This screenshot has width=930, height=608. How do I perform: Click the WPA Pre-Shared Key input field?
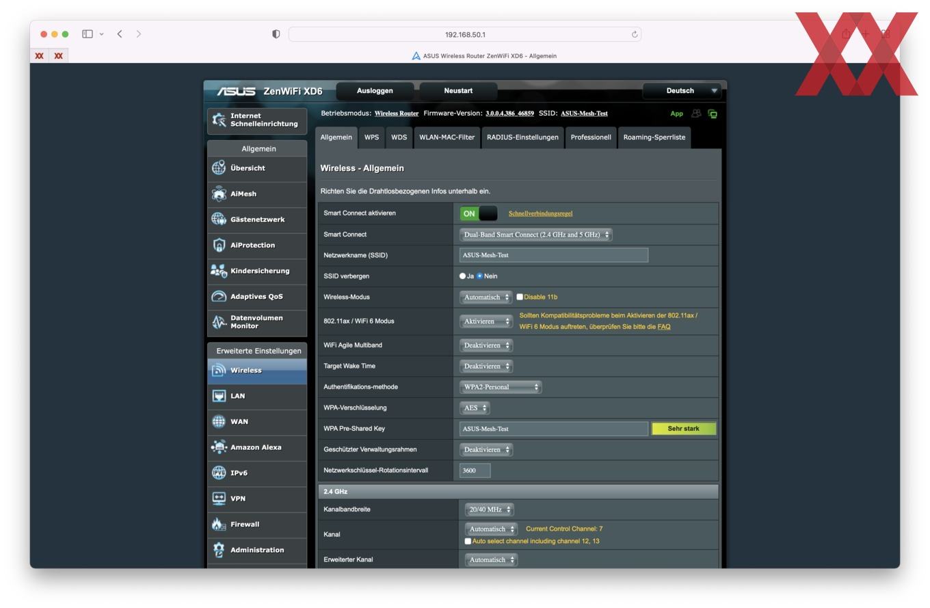pos(554,429)
